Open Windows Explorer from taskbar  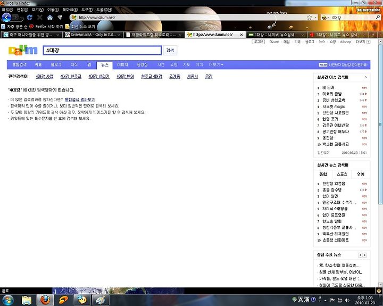pos(27,300)
